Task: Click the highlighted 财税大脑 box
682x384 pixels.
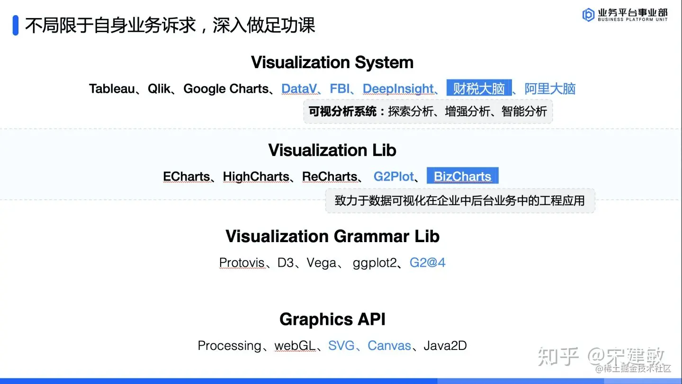Action: point(479,88)
